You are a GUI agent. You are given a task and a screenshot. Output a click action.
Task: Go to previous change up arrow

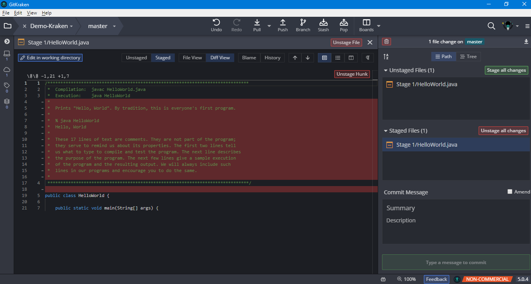295,58
